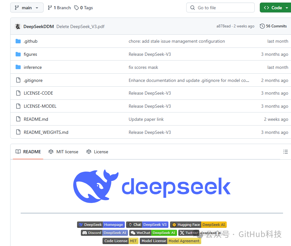Click the figures folder icon
Image resolution: width=291 pixels, height=246 pixels.
coord(18,54)
